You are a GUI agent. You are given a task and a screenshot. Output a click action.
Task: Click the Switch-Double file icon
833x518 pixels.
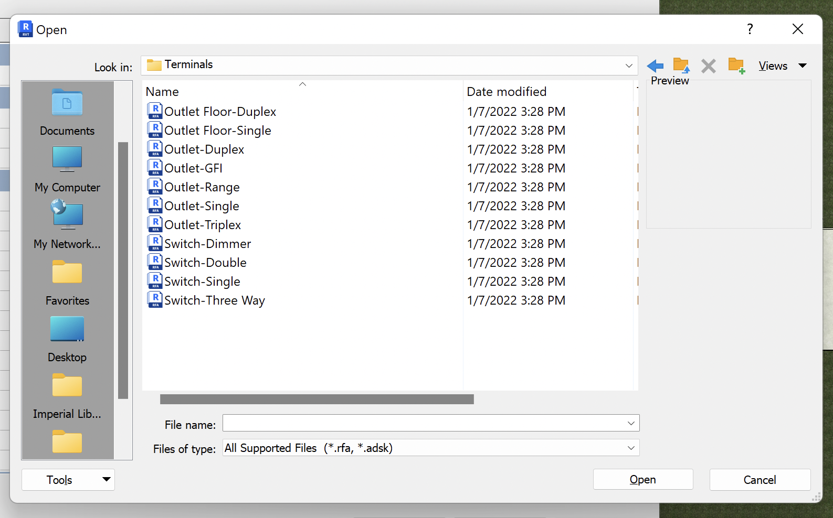[x=155, y=262]
